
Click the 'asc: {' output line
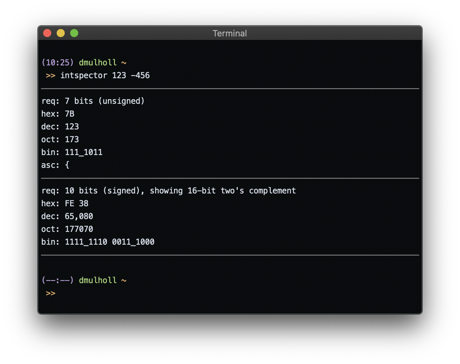pyautogui.click(x=55, y=165)
